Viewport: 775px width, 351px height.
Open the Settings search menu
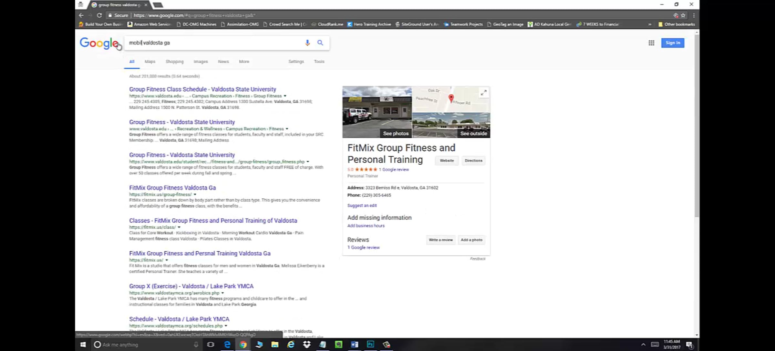pyautogui.click(x=296, y=61)
